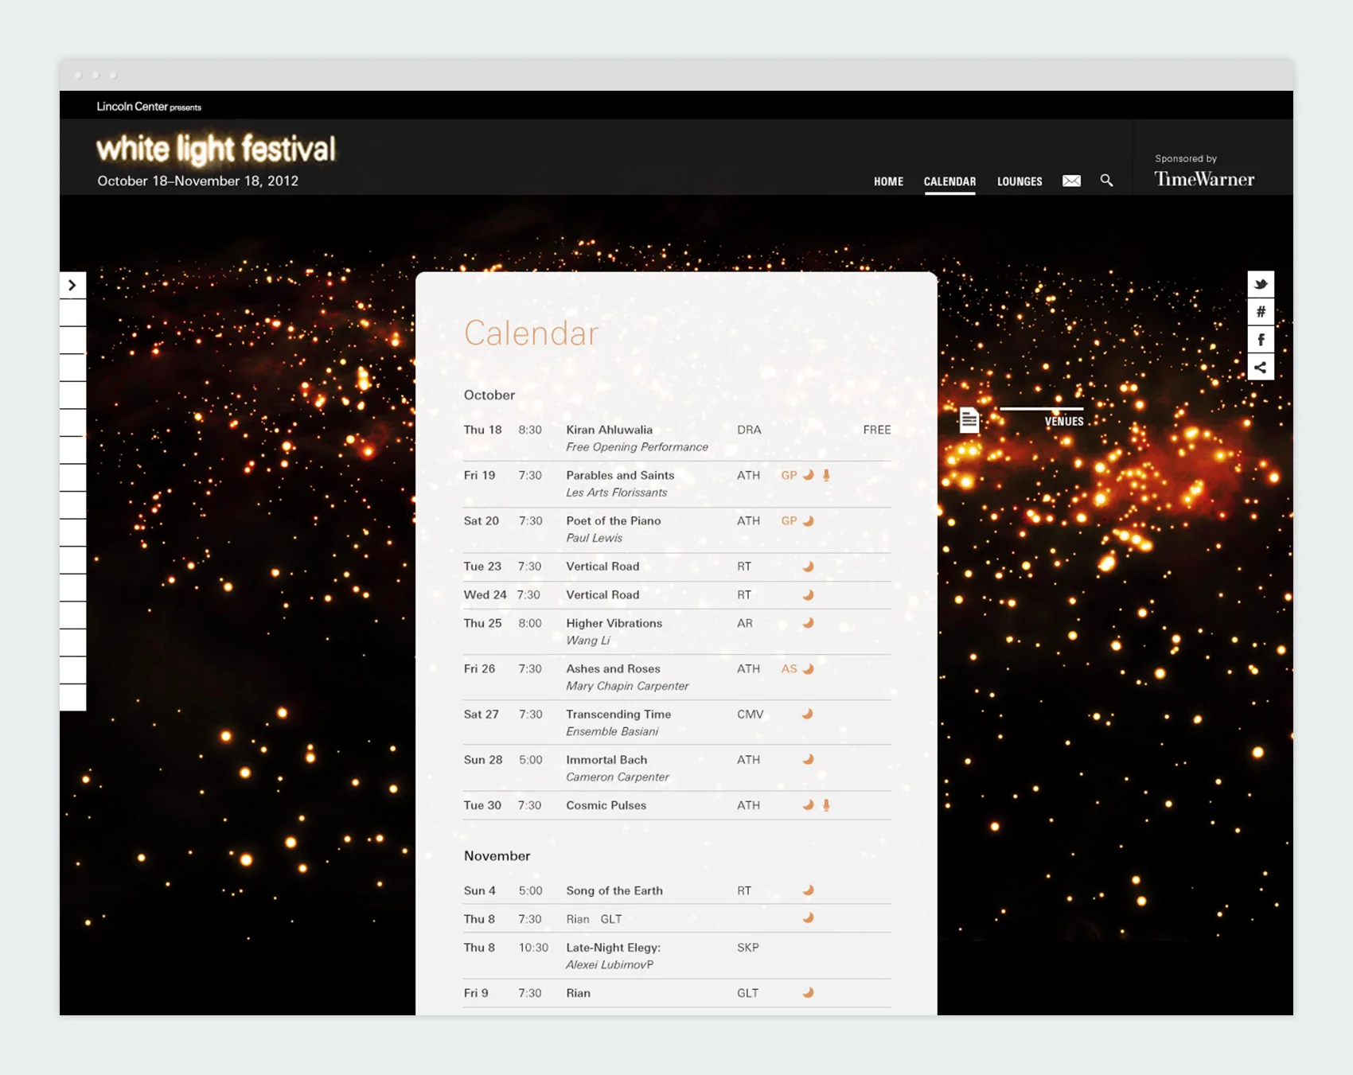Click moon icon on Thu 8 Rian row

tap(808, 918)
